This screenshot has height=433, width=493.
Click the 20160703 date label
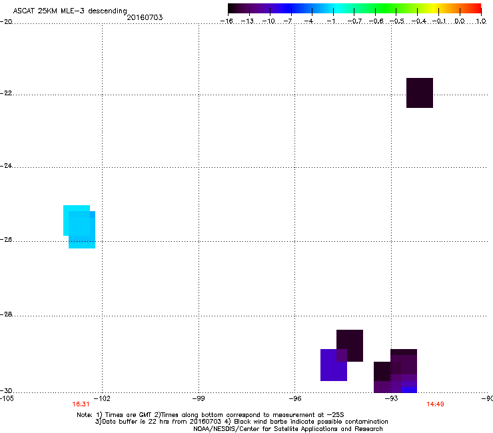tap(145, 17)
